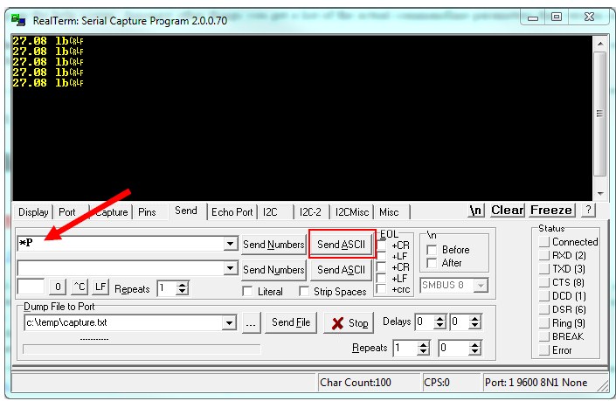Viewport: 616px width, 401px height.
Task: Open help with the ? button
Action: [588, 210]
